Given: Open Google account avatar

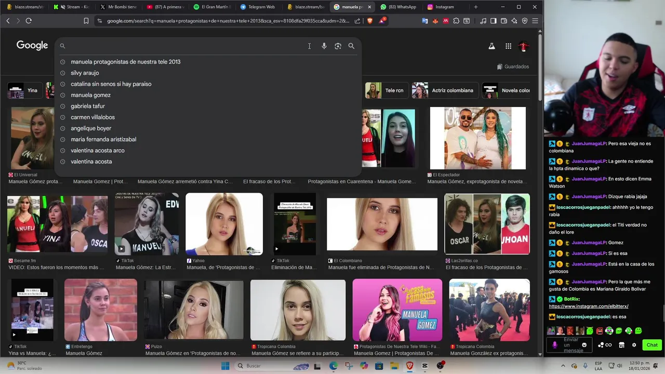Looking at the screenshot, I should [x=524, y=46].
